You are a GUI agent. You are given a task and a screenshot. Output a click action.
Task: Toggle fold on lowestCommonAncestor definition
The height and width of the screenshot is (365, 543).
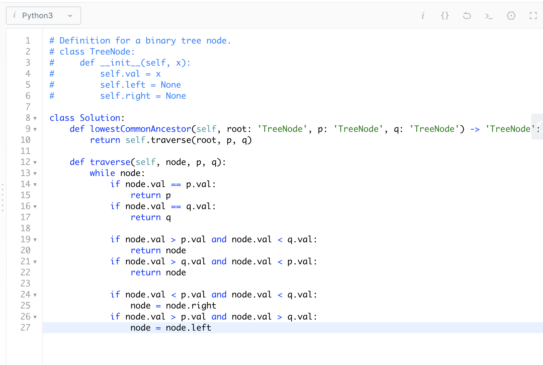click(35, 129)
